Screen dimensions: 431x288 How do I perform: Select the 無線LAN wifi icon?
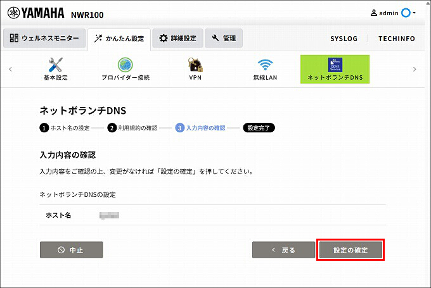coord(265,65)
